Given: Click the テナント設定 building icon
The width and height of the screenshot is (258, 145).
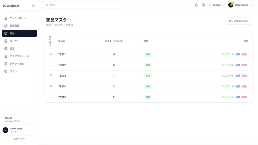Looking at the screenshot, I should tap(6, 64).
